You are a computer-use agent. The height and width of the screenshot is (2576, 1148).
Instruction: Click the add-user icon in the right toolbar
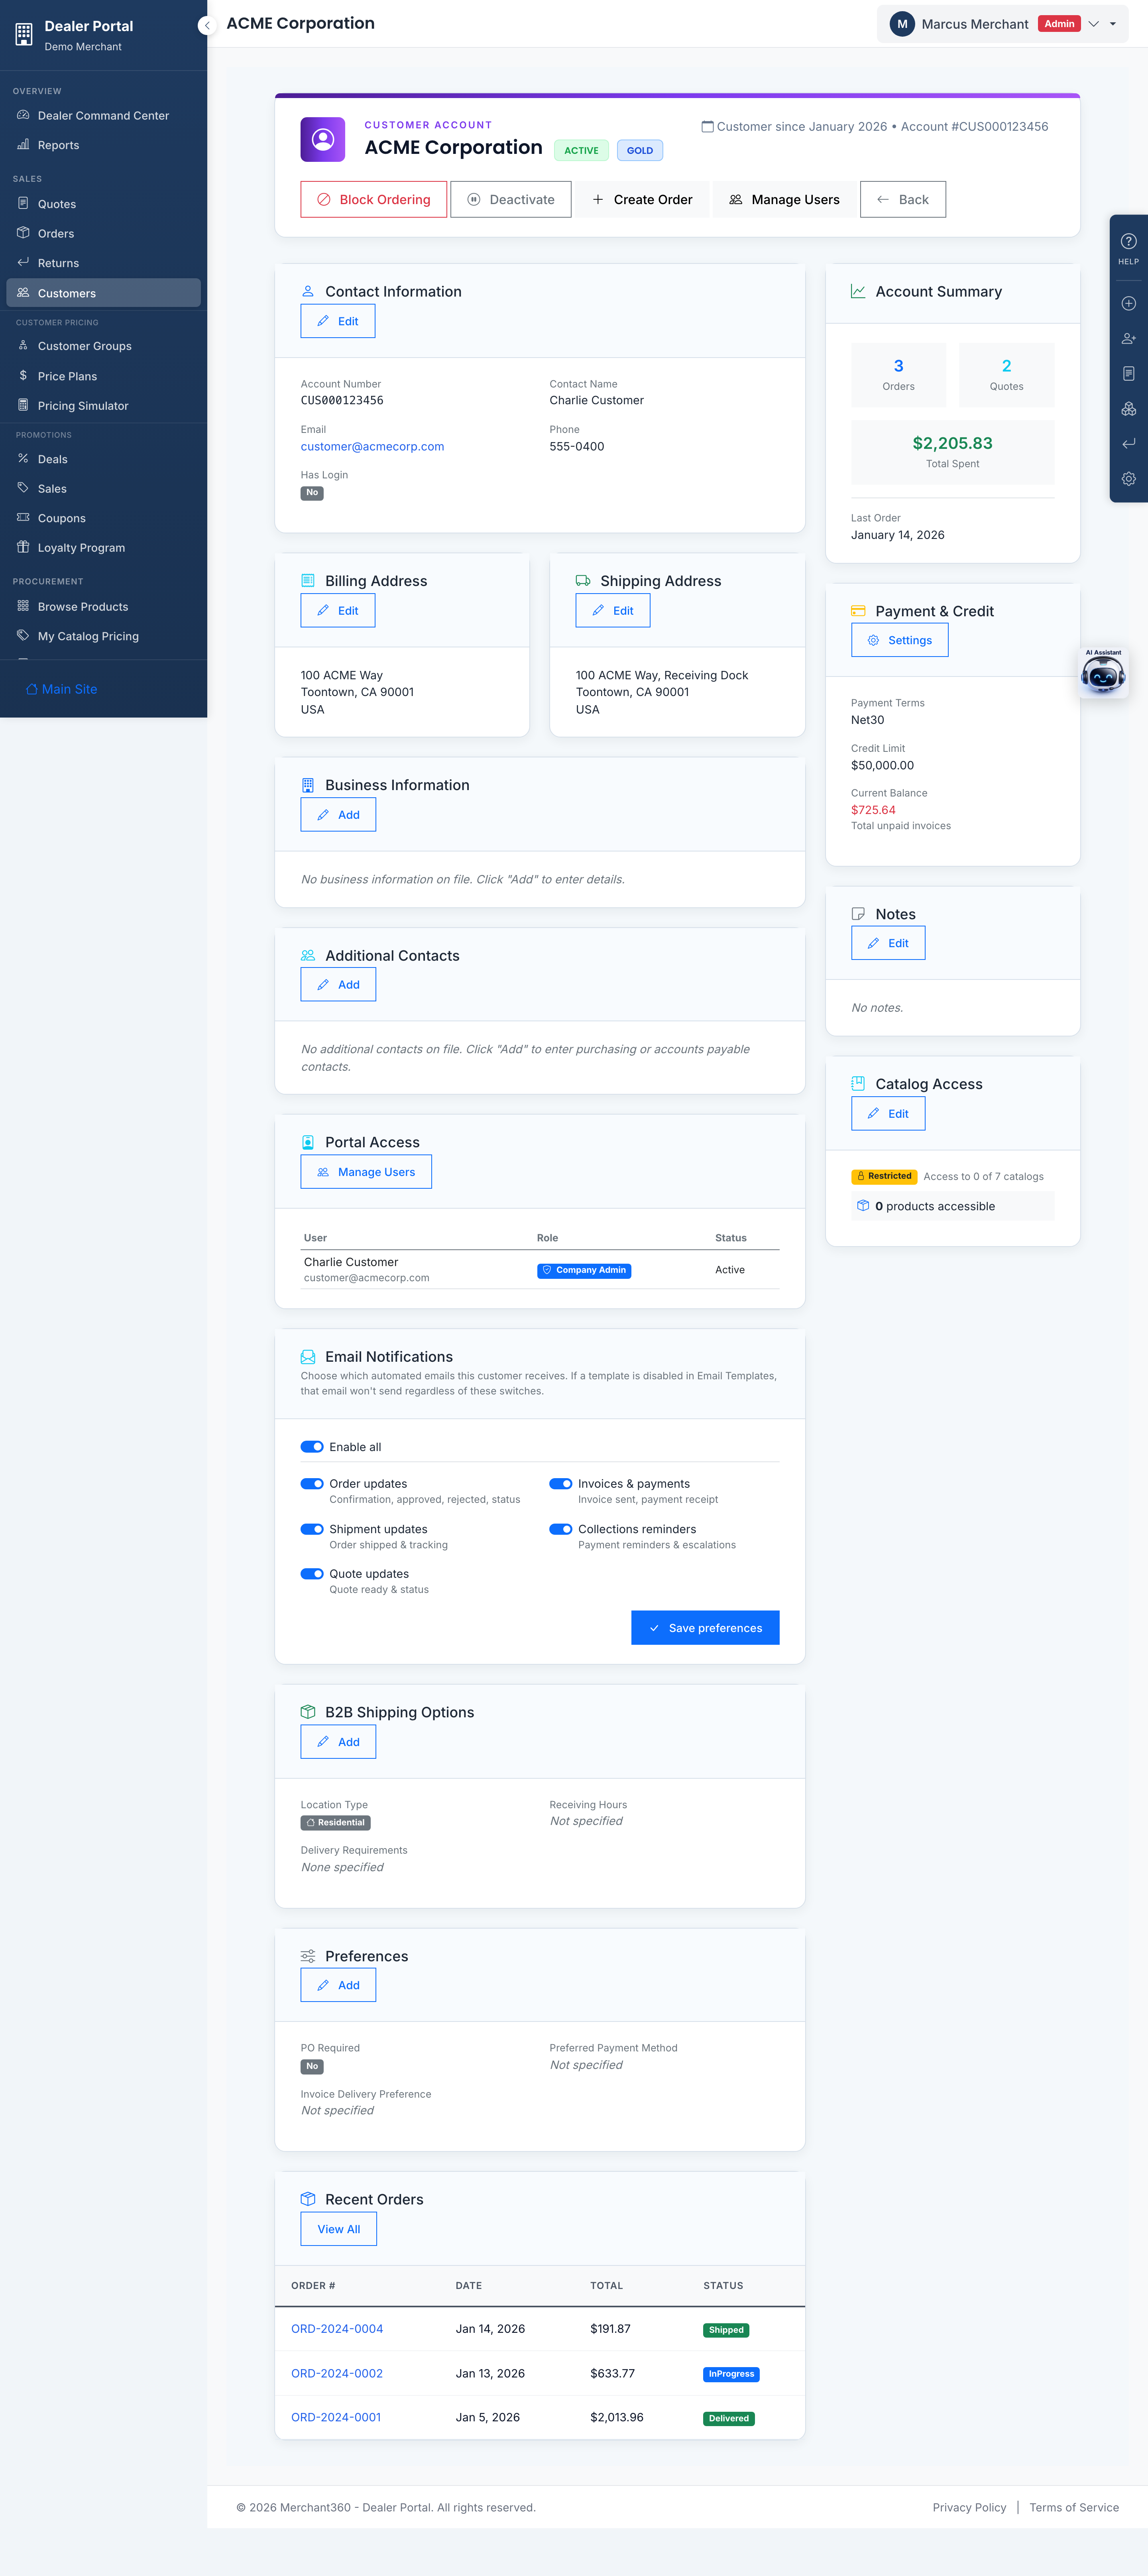[1128, 339]
